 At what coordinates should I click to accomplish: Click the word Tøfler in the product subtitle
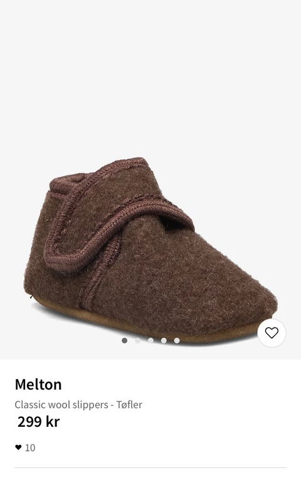[x=129, y=405]
